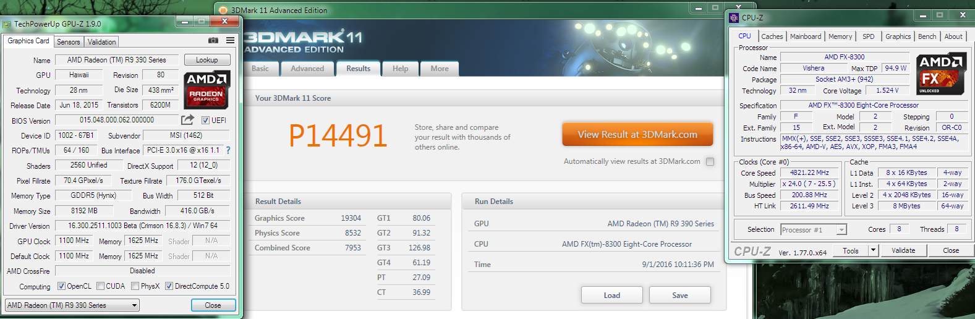Select the Results tab in 3DMark 11
The height and width of the screenshot is (319, 975).
pos(358,69)
